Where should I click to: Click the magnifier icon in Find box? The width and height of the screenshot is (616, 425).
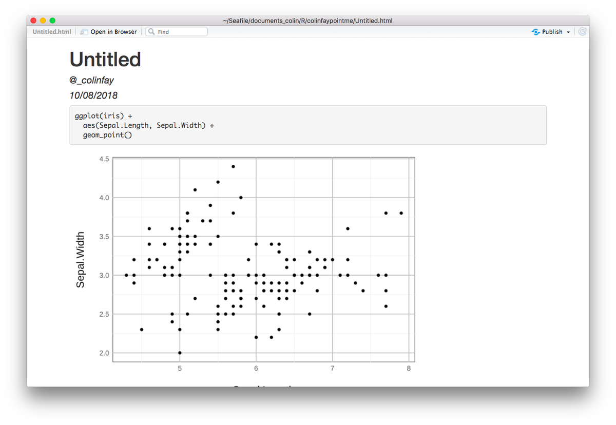coord(151,32)
